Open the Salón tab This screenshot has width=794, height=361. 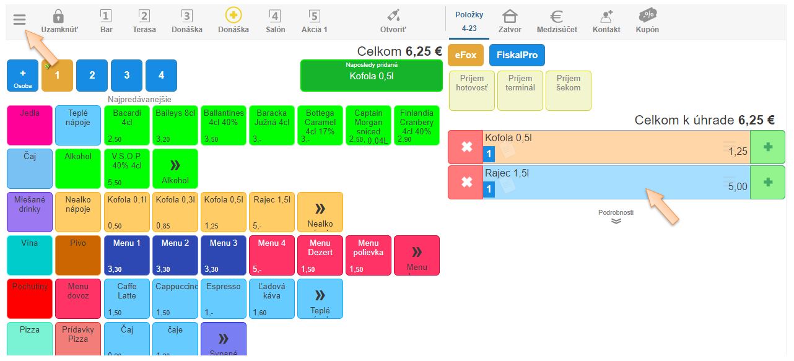tap(275, 21)
